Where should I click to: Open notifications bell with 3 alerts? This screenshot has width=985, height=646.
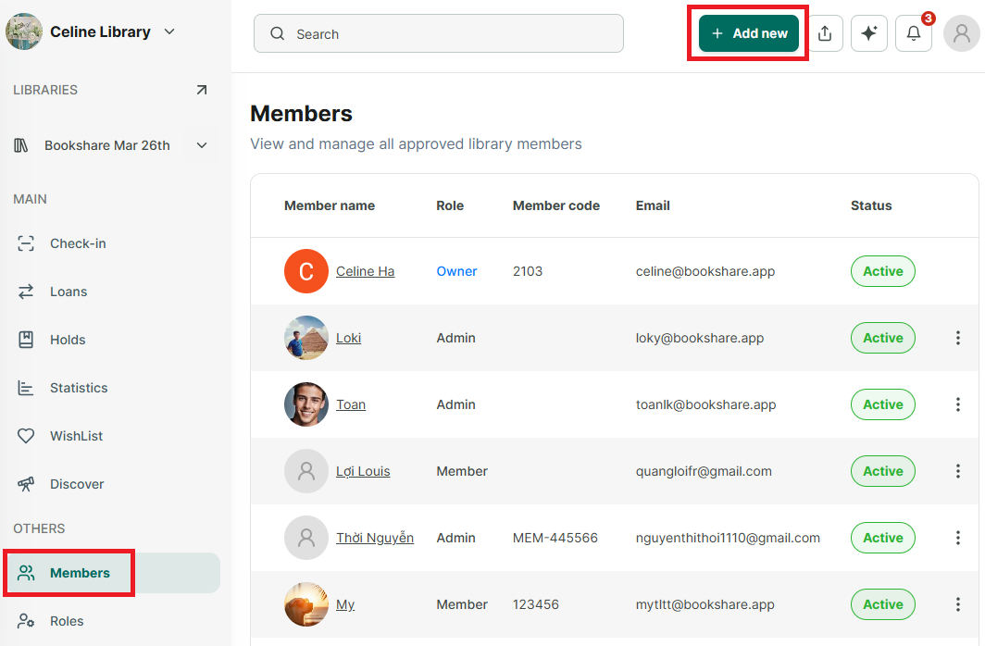(x=914, y=33)
